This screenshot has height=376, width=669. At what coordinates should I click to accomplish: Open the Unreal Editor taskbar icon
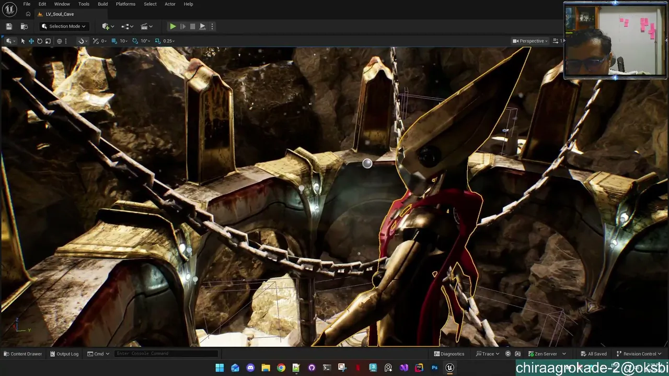(449, 368)
